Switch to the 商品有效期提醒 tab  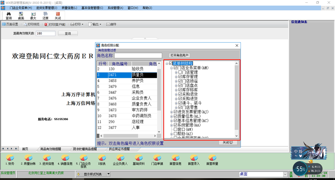click(x=51, y=149)
